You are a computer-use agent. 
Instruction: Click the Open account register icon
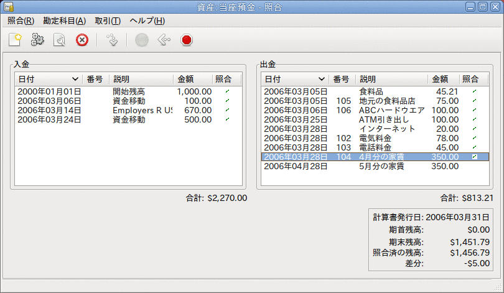coord(112,40)
